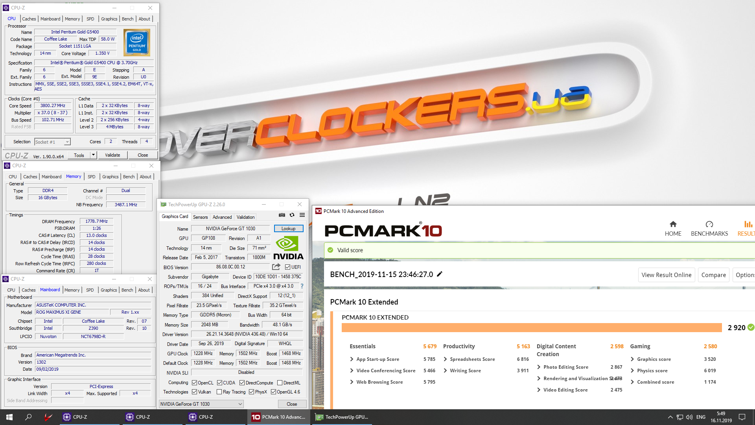This screenshot has height=425, width=755.
Task: Click Close button in GPU-Z
Action: (292, 404)
